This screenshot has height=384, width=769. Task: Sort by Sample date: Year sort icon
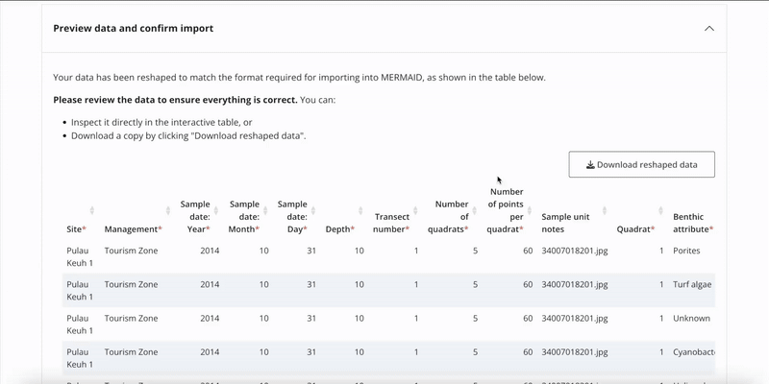[x=216, y=210]
